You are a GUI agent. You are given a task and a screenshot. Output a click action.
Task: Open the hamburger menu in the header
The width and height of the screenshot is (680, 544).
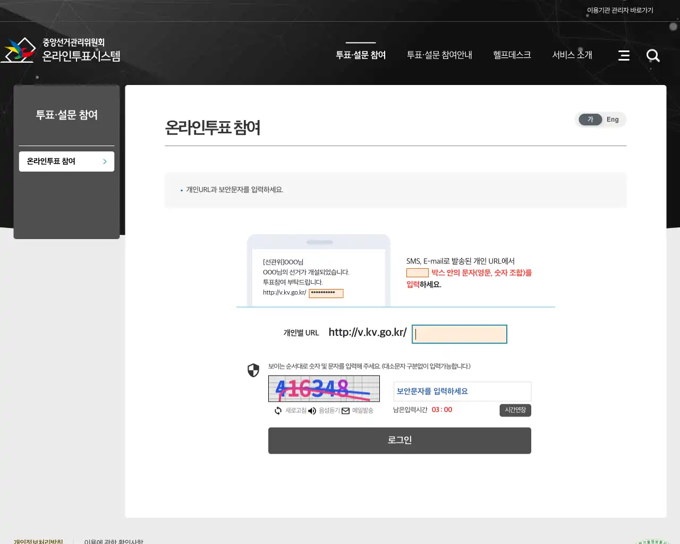click(x=624, y=55)
